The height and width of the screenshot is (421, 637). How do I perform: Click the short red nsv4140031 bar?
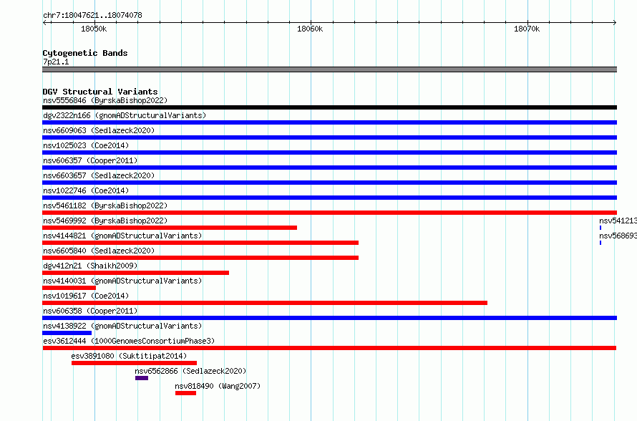[x=69, y=288]
